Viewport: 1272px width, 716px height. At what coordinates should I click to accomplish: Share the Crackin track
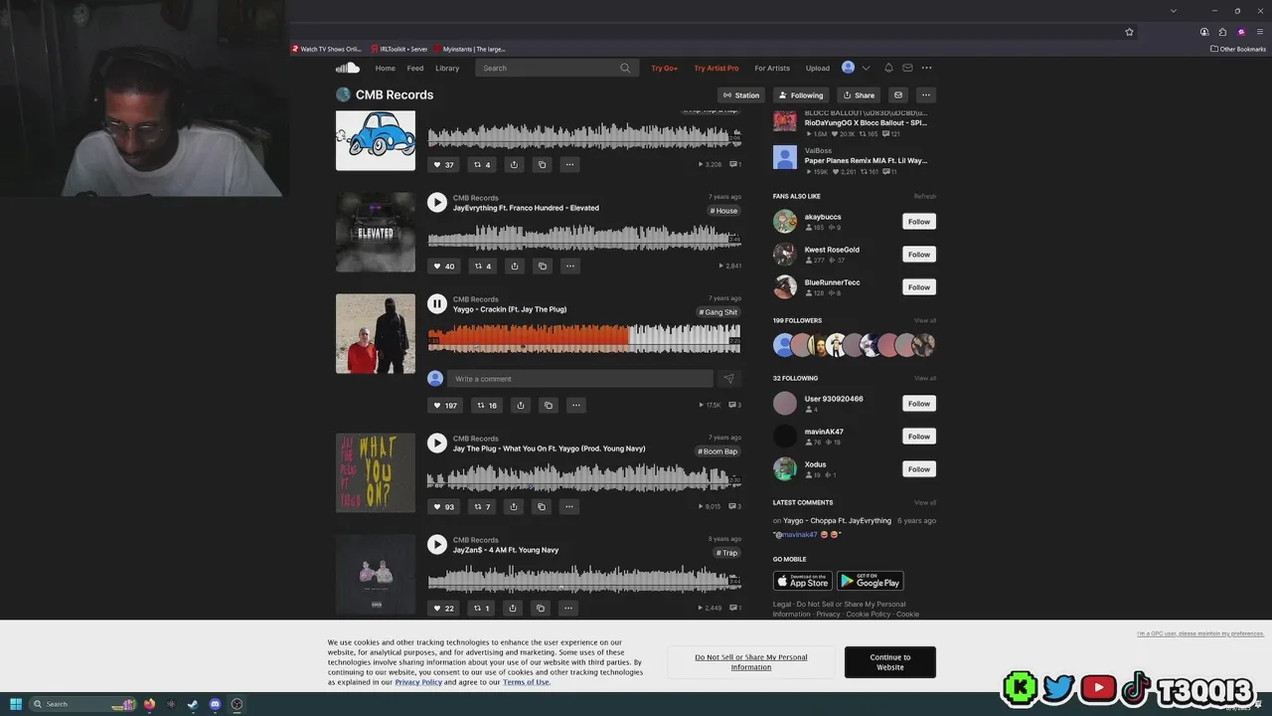520,405
